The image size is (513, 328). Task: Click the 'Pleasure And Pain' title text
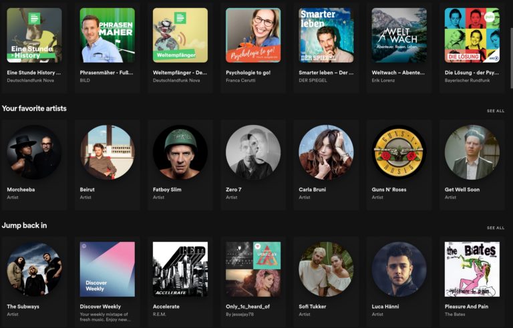click(x=466, y=307)
